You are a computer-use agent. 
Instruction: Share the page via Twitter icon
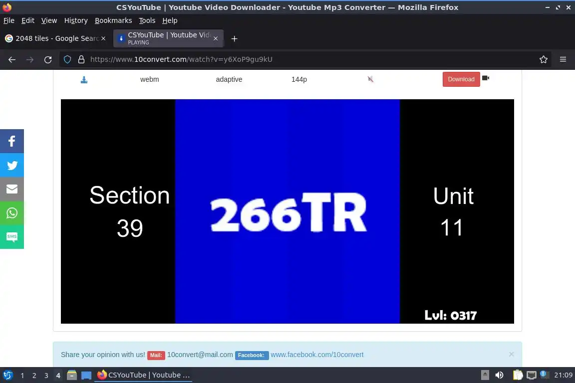click(x=12, y=165)
